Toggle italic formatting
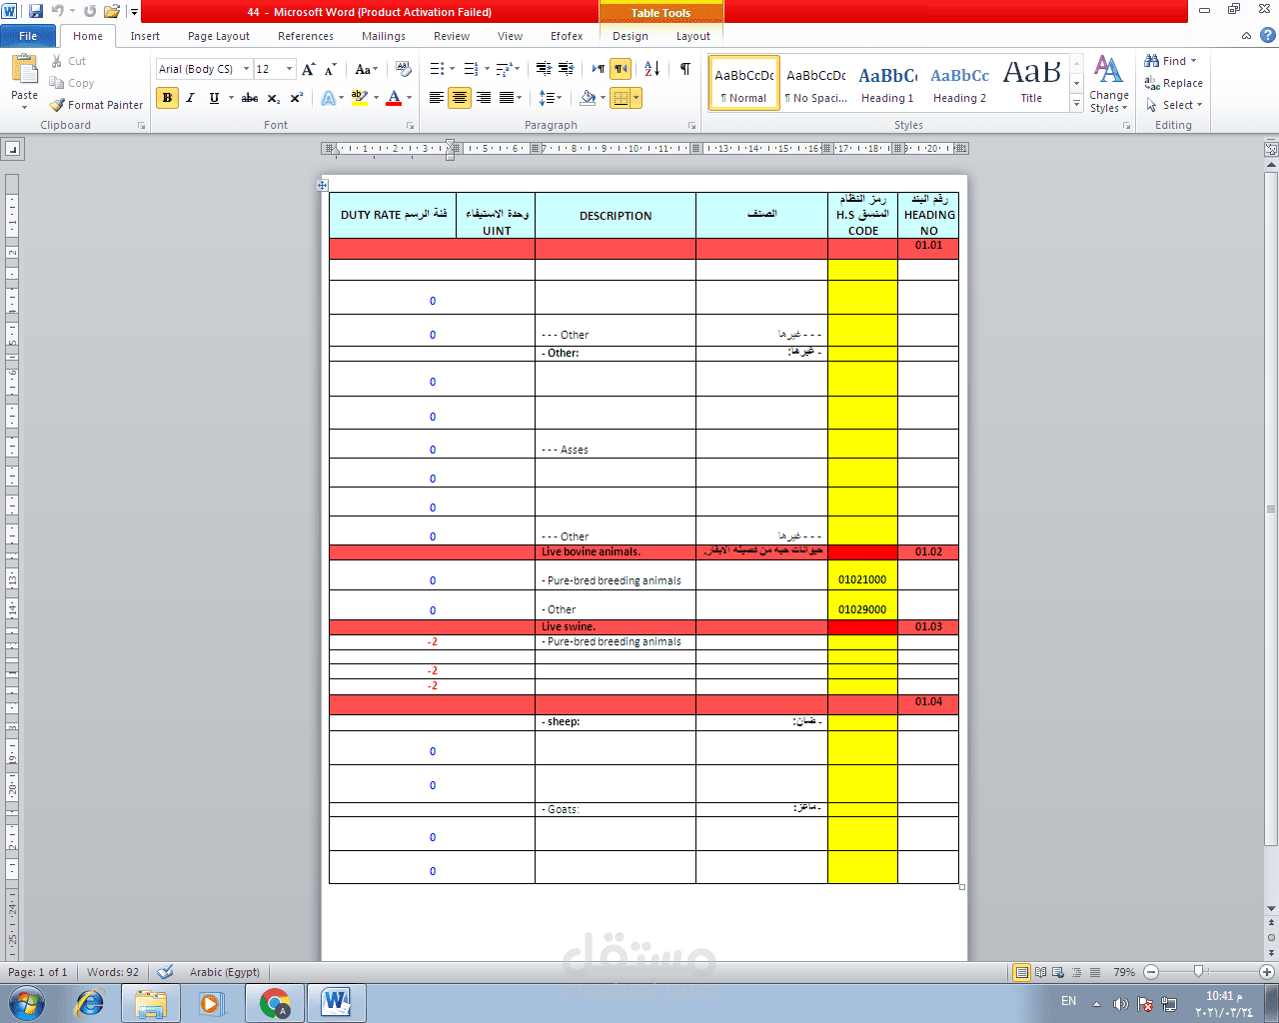 [x=190, y=98]
